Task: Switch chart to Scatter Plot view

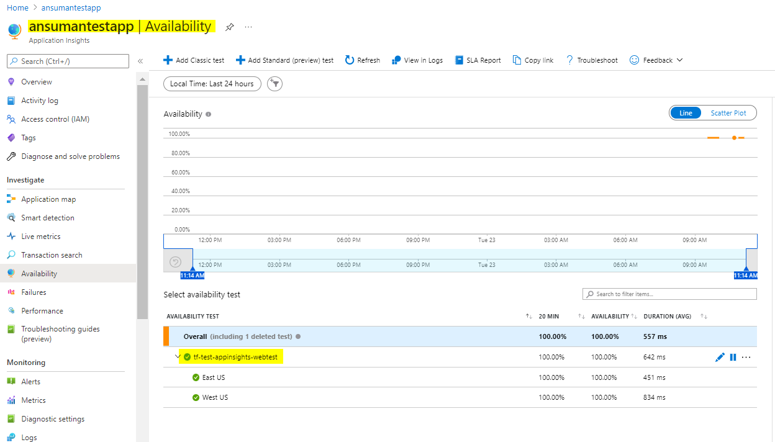Action: (x=728, y=113)
